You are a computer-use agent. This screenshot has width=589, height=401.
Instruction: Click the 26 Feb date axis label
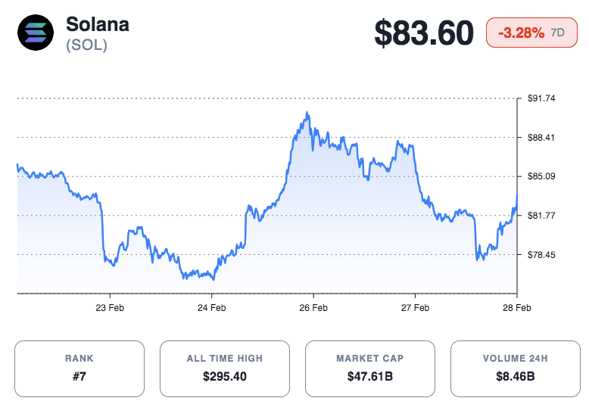(x=313, y=308)
